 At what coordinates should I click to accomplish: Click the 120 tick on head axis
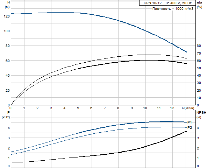coord(7,16)
